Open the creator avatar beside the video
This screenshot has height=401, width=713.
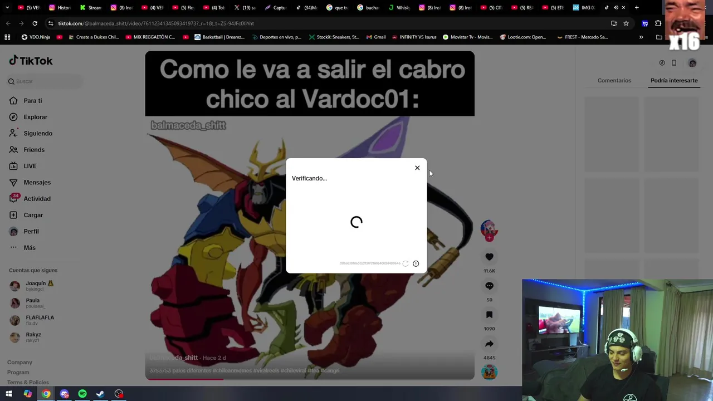[489, 229]
